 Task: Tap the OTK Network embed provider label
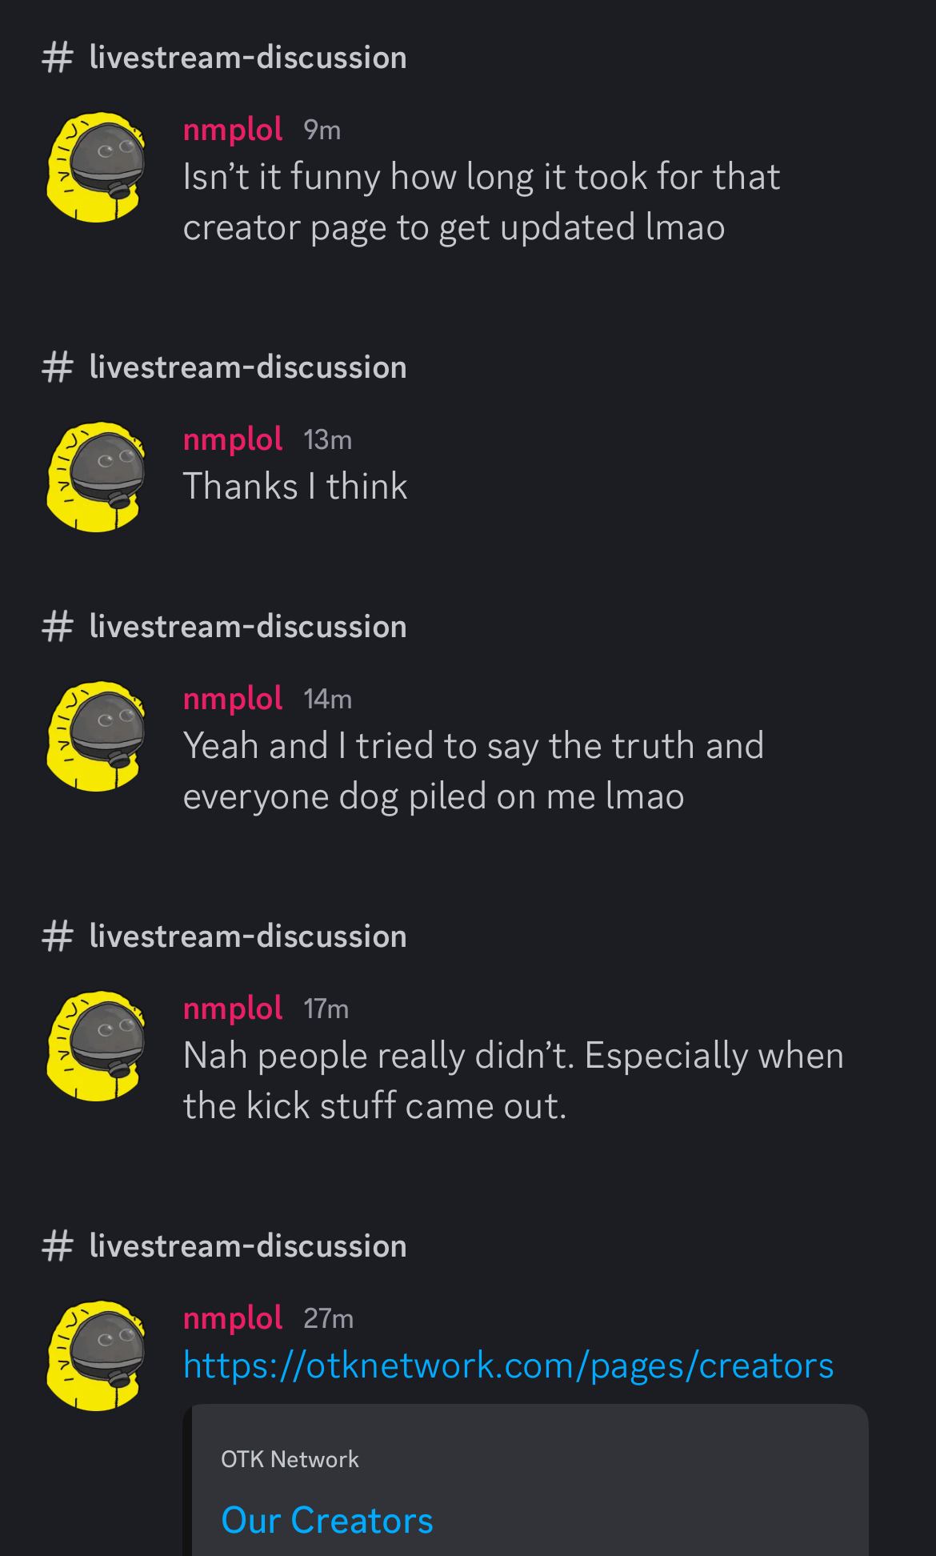point(290,1459)
